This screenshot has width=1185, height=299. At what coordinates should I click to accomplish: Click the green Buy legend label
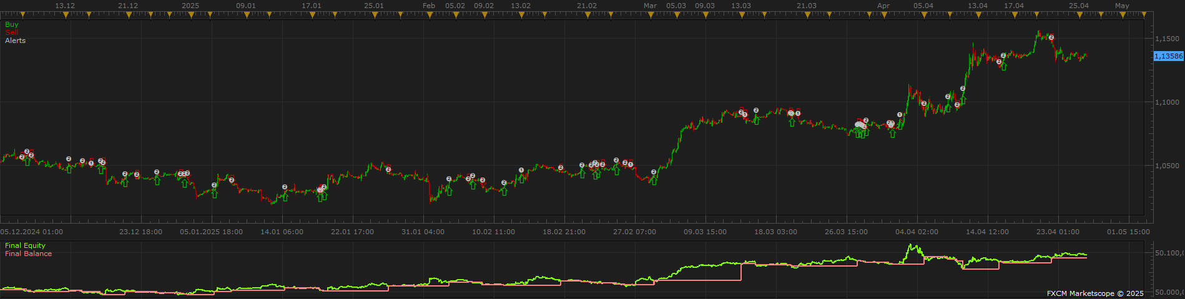[12, 25]
